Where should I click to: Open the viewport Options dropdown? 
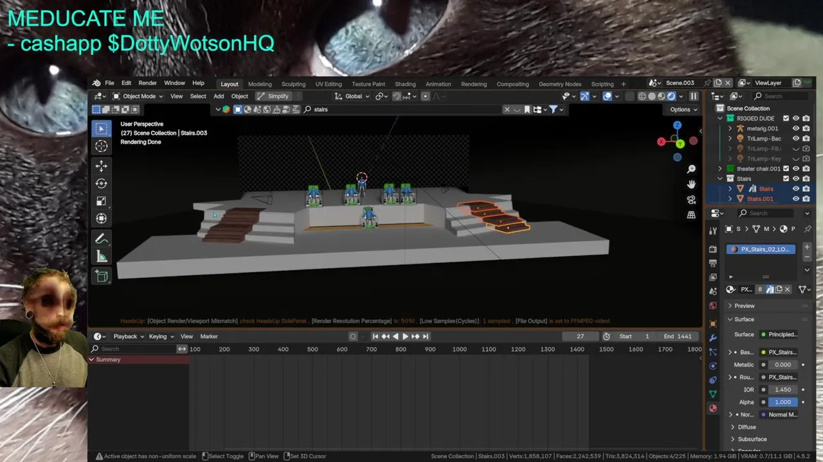point(683,109)
